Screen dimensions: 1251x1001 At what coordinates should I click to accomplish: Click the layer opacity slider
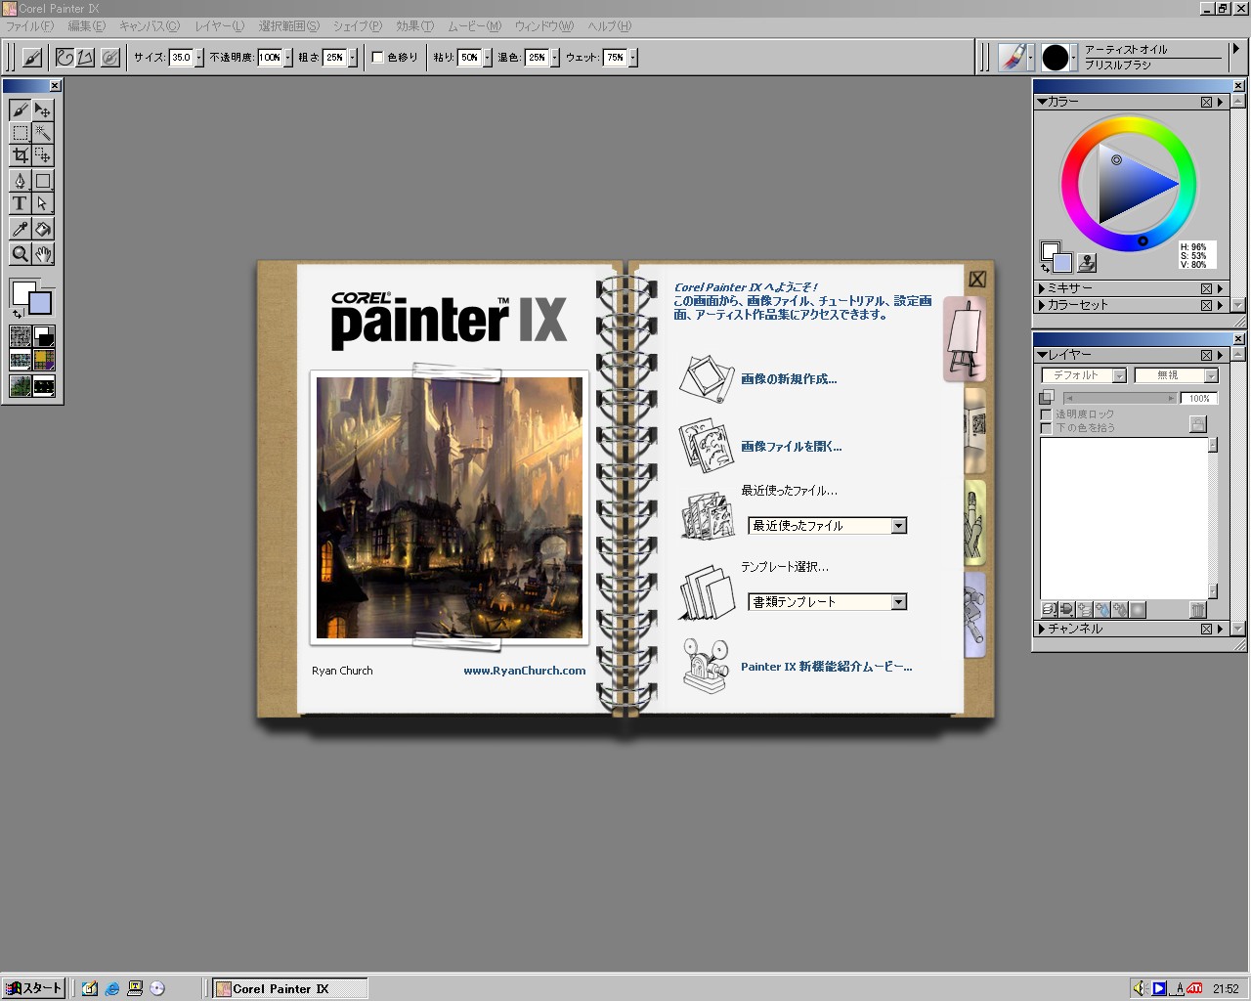(x=1119, y=398)
